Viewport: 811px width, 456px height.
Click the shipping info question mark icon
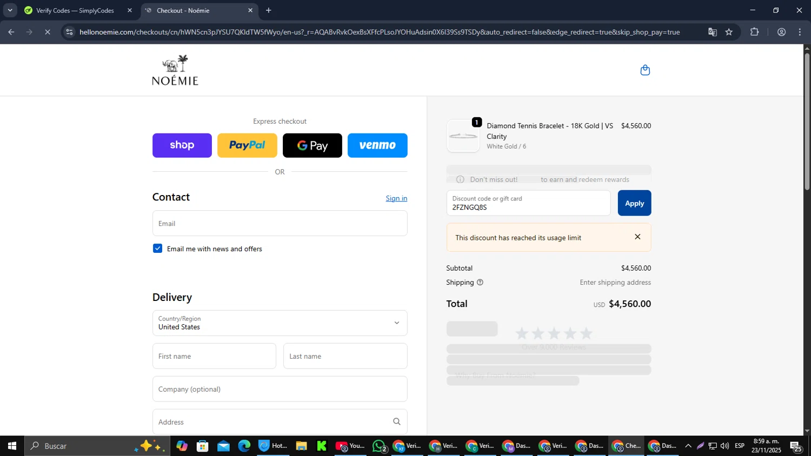click(x=480, y=283)
